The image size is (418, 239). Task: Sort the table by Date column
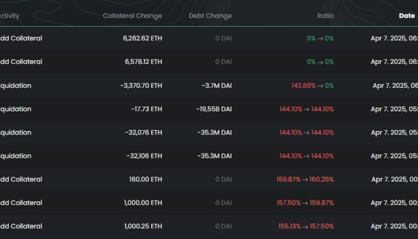(x=406, y=16)
